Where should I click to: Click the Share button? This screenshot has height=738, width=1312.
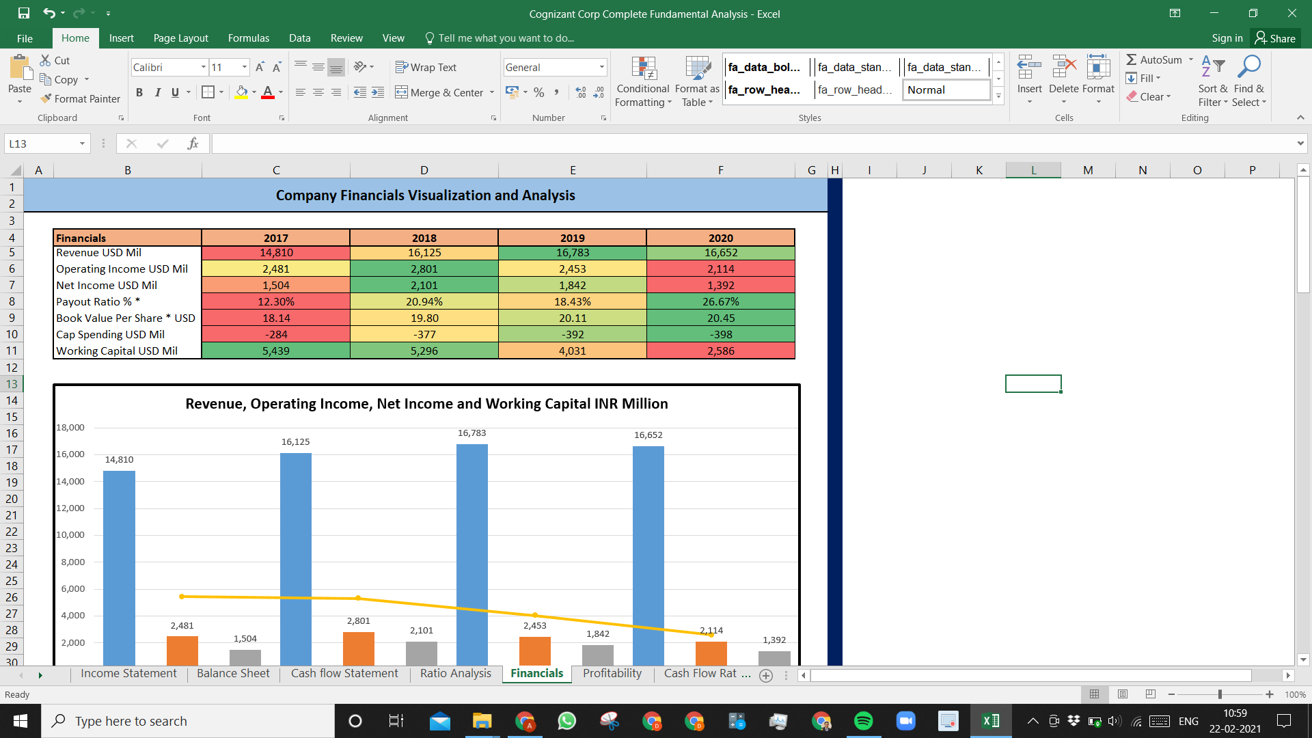point(1275,38)
